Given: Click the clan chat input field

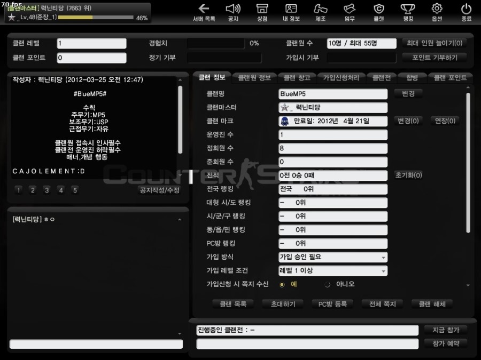Looking at the screenshot, I should click(x=96, y=344).
